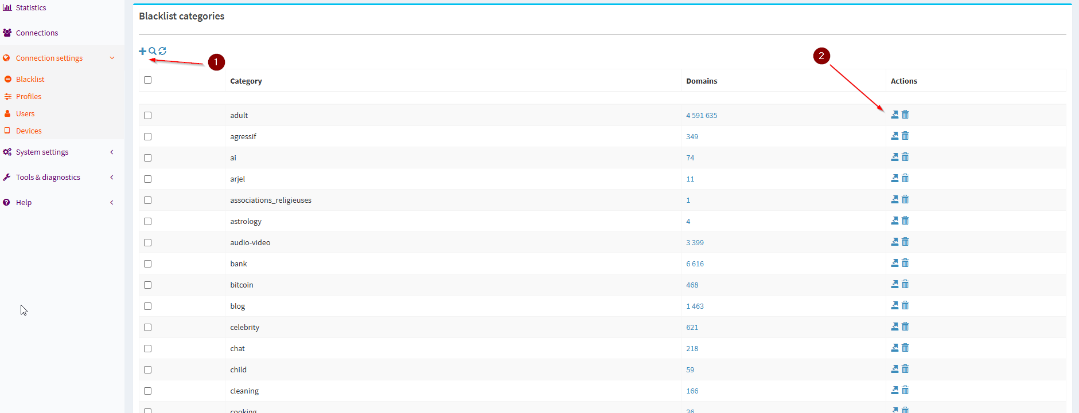Image resolution: width=1079 pixels, height=413 pixels.
Task: Open the 1 463 domains link for blog
Action: tap(695, 306)
